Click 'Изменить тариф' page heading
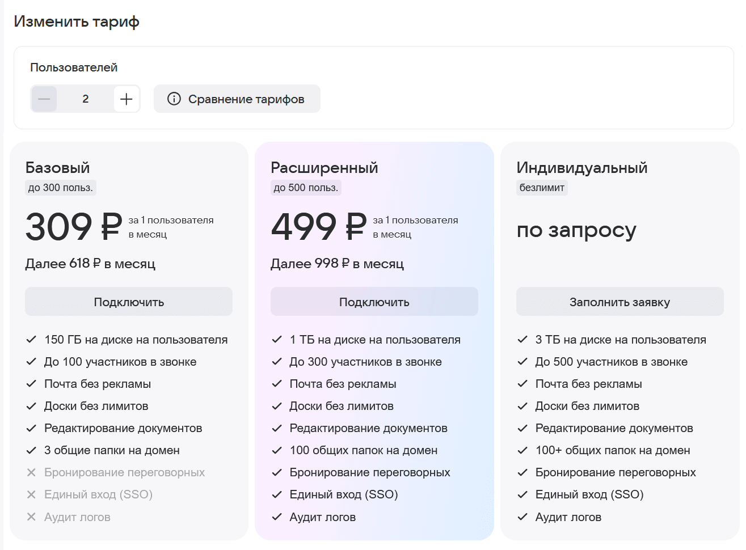The width and height of the screenshot is (746, 550). coord(77,22)
